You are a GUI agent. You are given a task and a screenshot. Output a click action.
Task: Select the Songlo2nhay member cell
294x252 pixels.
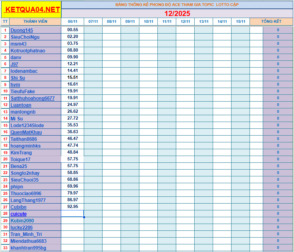point(35,173)
